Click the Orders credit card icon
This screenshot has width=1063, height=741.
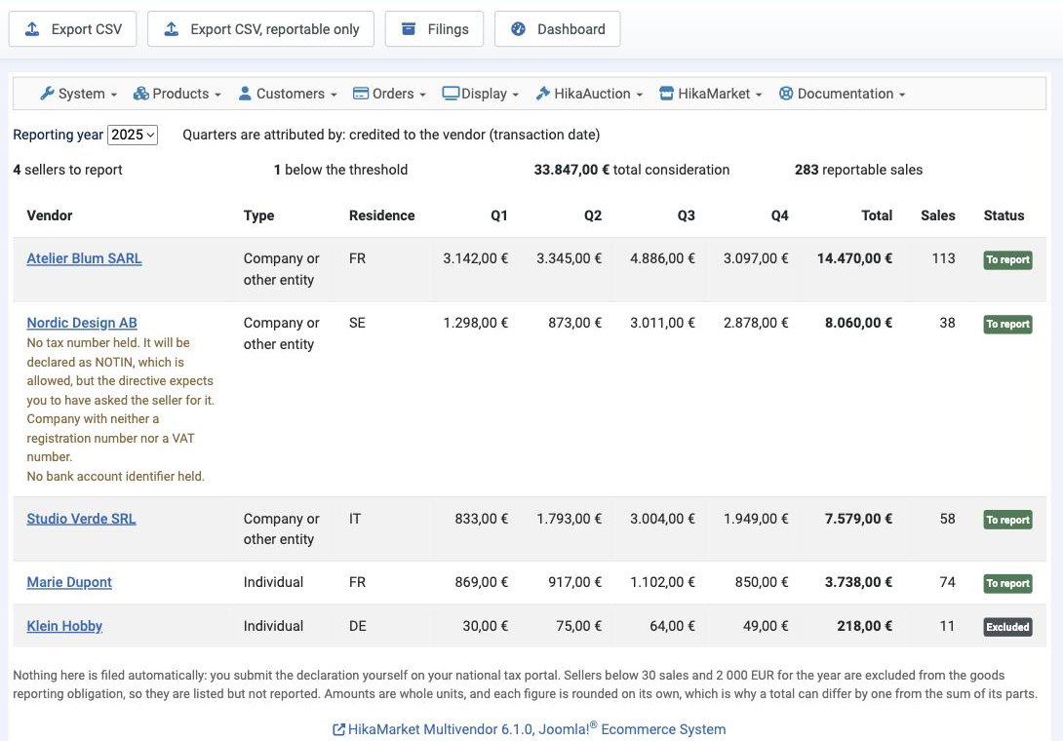pos(361,94)
